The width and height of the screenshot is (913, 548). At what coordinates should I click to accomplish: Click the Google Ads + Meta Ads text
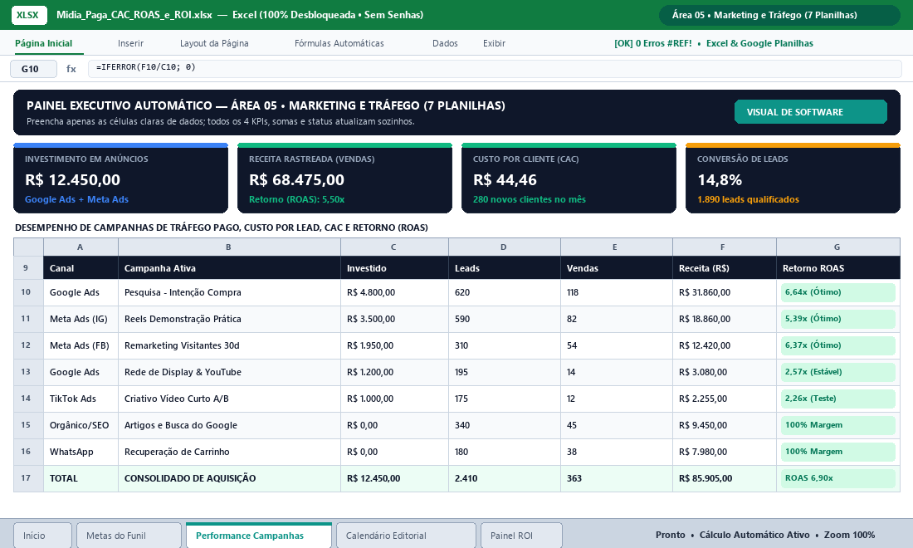(77, 199)
